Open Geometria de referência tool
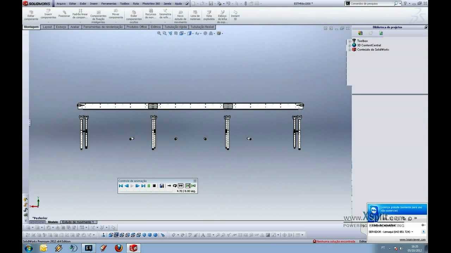The image size is (451, 253). 165,14
